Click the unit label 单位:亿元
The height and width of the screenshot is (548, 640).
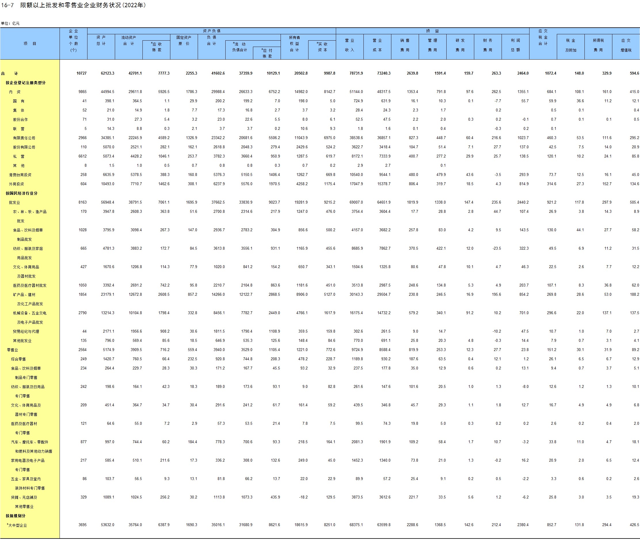tap(10, 24)
